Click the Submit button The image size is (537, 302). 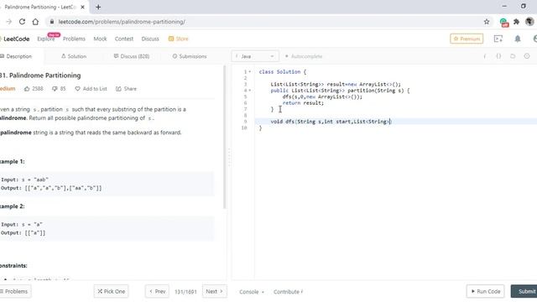pos(524,291)
